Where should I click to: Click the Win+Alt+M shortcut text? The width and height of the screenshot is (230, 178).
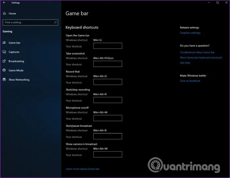coord(100,112)
